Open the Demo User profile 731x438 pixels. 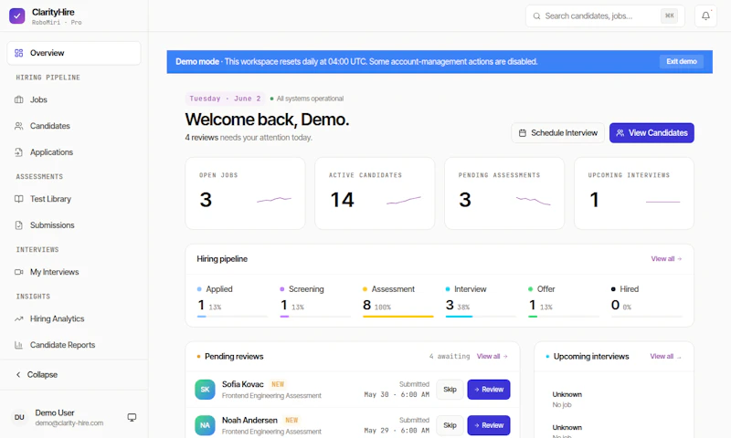[69, 418]
